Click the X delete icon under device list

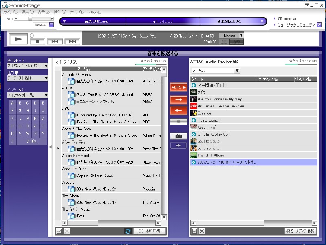(202, 231)
